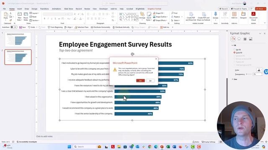
Task: Switch to the Insert tab
Action: [20, 9]
